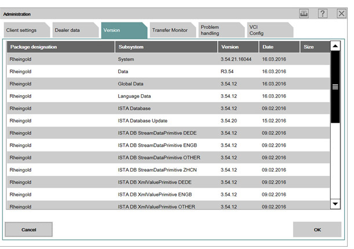Image resolution: width=354 pixels, height=249 pixels.
Task: Cancel the Administration dialog
Action: point(28,229)
